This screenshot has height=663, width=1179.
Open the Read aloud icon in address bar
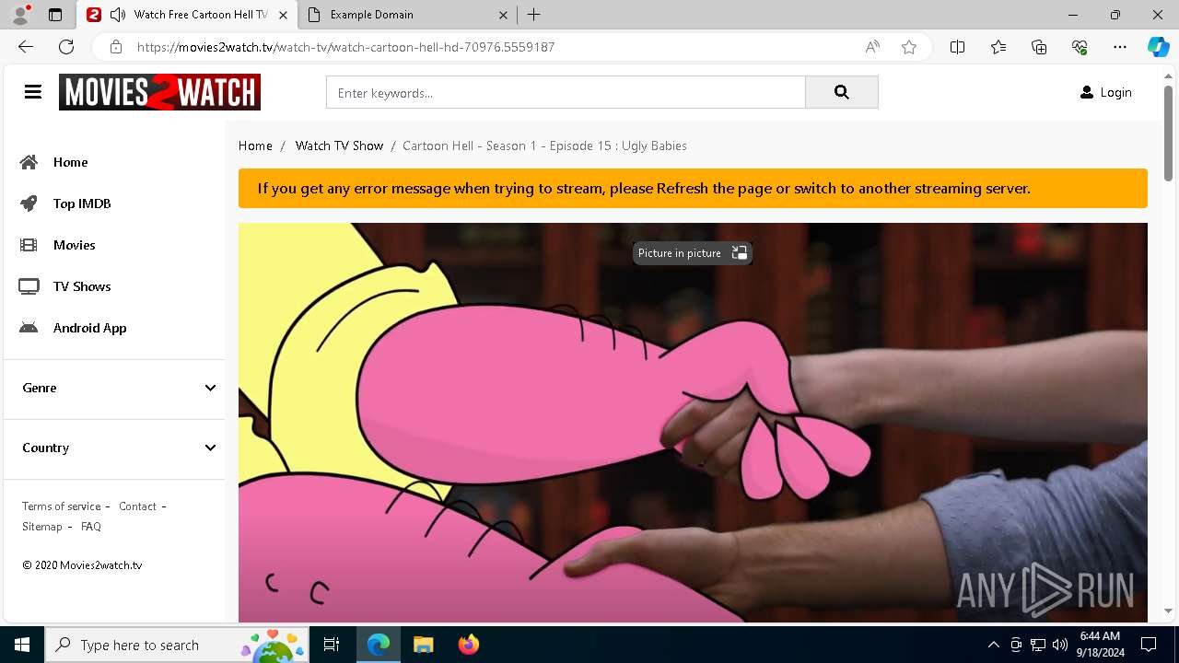(872, 47)
